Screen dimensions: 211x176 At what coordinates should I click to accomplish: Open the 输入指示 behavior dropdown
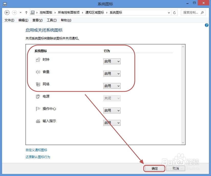click(x=112, y=123)
